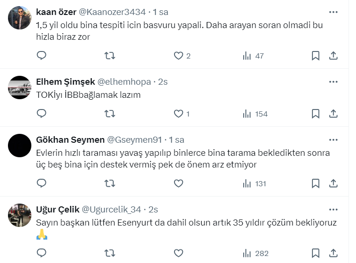Open kaan özer's profile avatar
Screen dimensions: 356x263
(x=20, y=18)
